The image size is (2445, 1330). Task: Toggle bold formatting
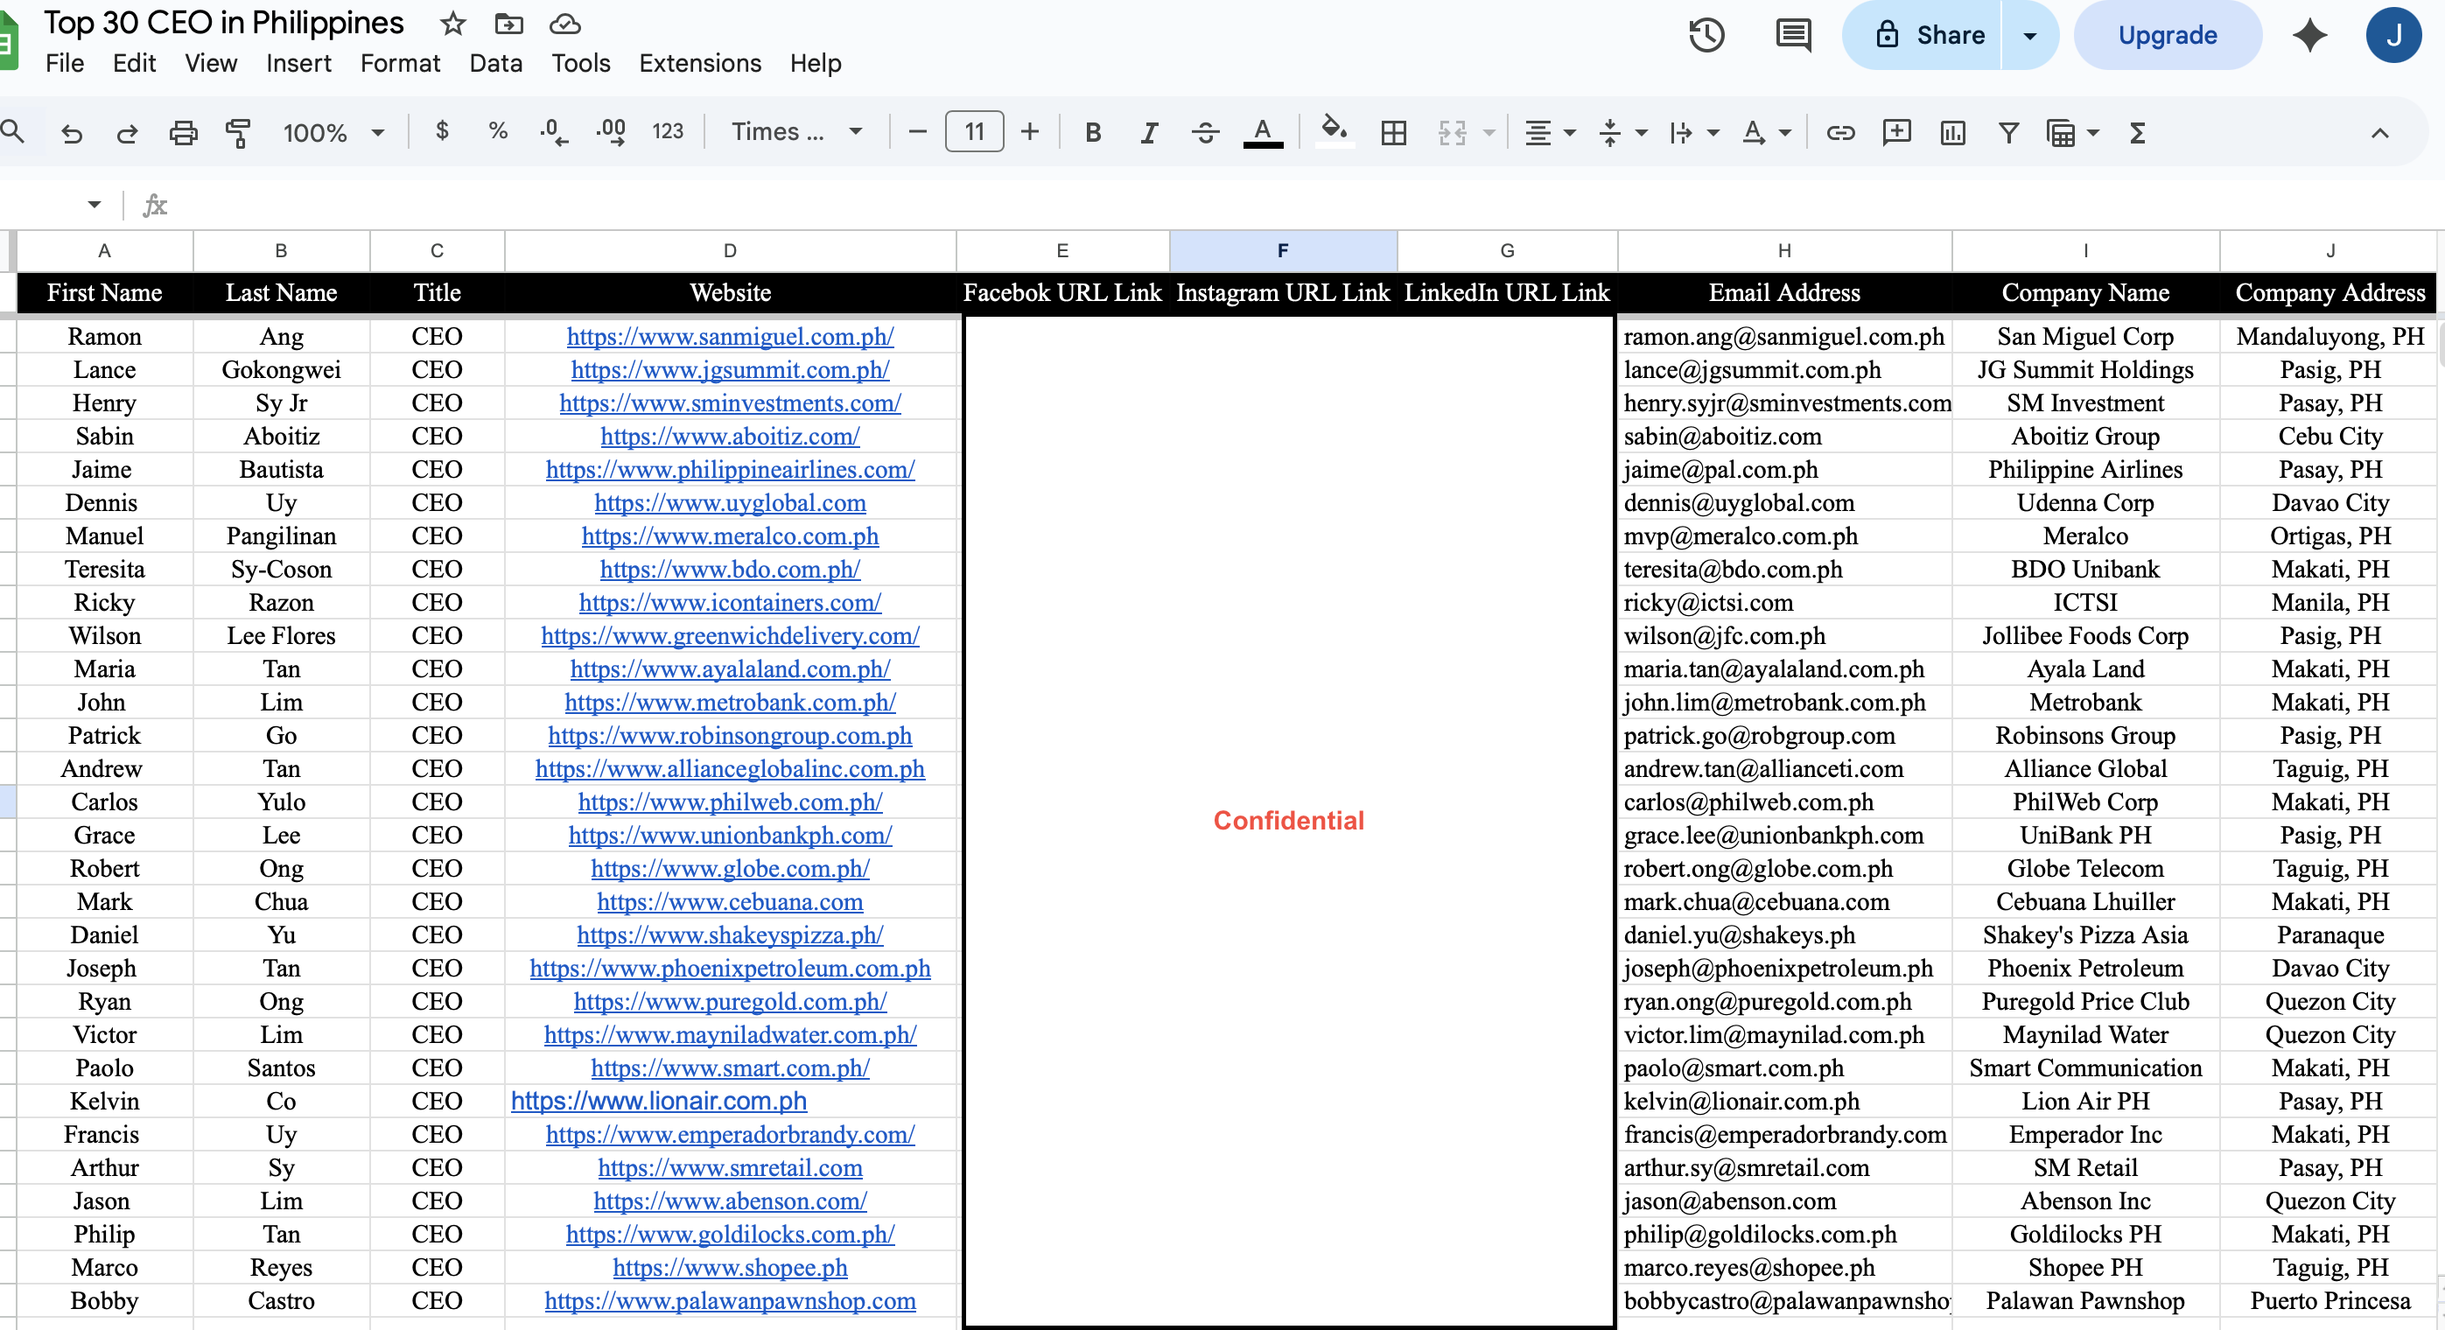tap(1092, 133)
